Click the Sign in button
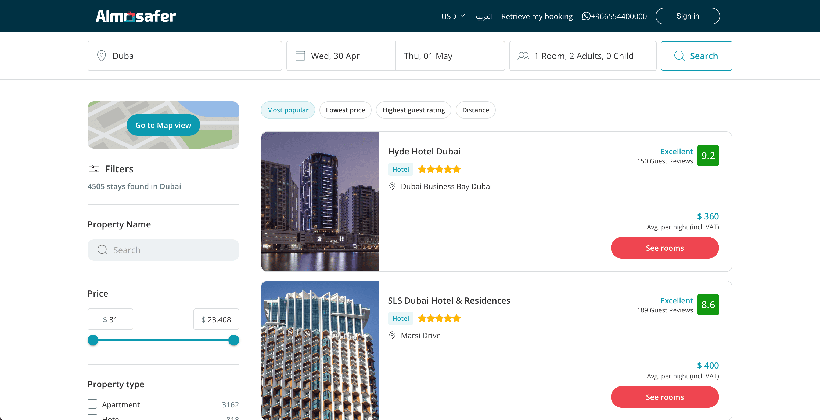The width and height of the screenshot is (820, 420). (x=687, y=16)
